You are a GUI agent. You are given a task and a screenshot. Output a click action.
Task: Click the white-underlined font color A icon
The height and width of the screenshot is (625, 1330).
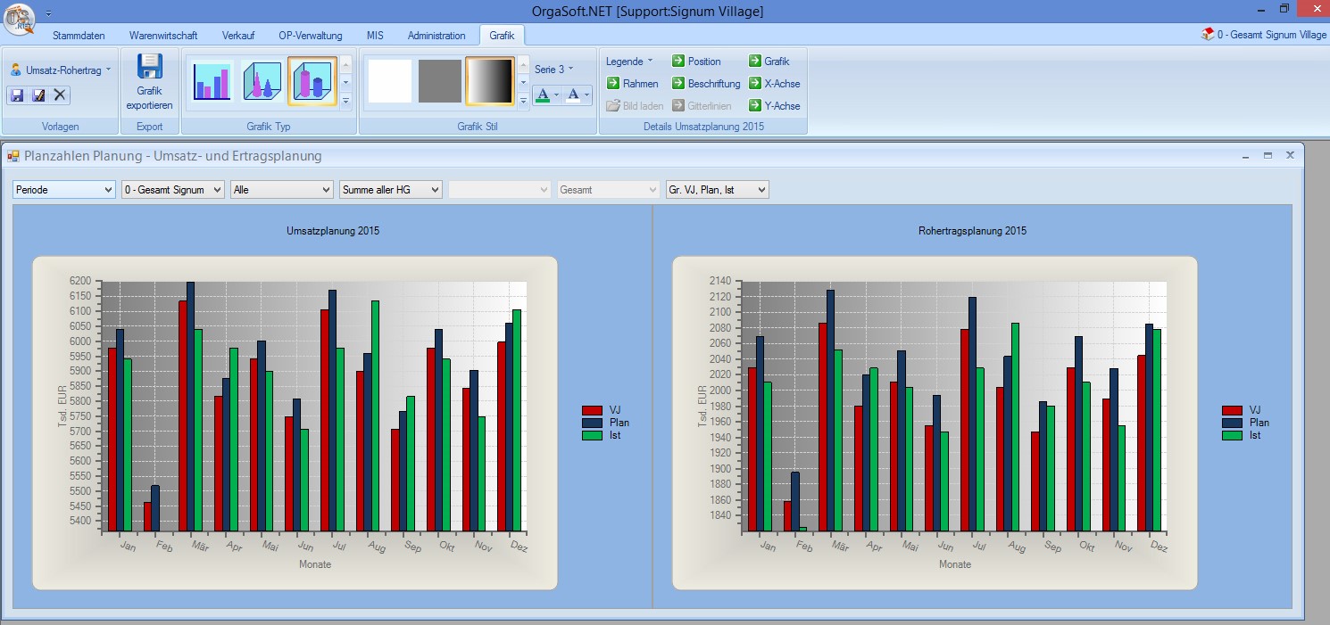pyautogui.click(x=573, y=95)
